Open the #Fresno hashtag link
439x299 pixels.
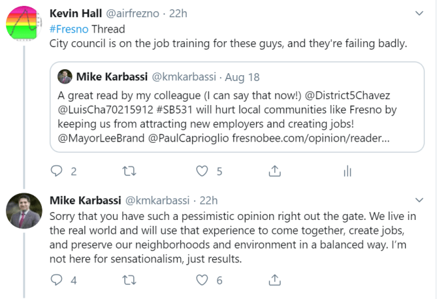69,29
